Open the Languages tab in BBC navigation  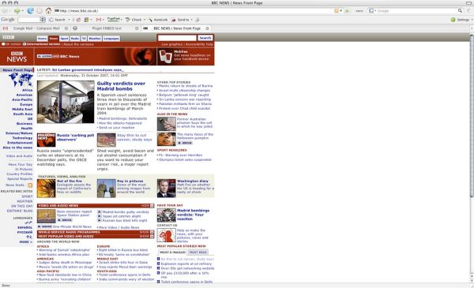pyautogui.click(x=111, y=39)
